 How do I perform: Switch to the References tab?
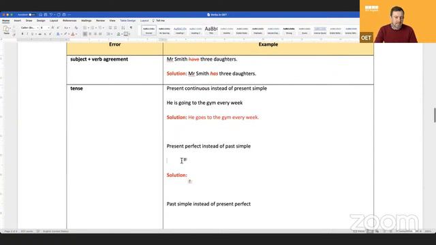[69, 20]
